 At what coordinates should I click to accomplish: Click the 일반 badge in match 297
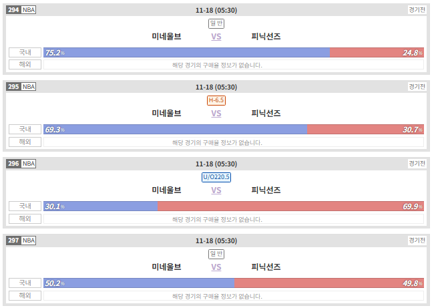(216, 254)
